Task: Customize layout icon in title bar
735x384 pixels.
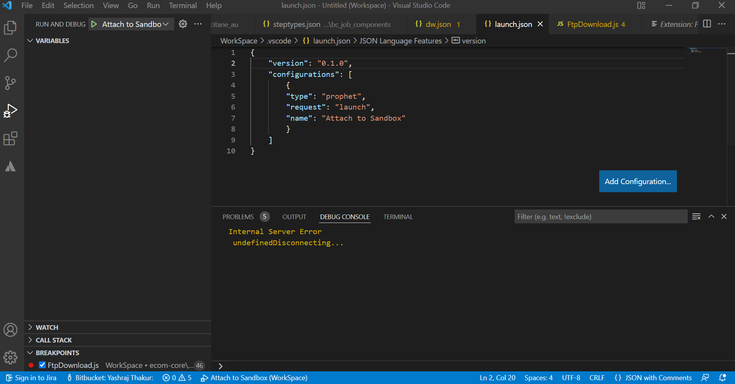Action: (641, 5)
